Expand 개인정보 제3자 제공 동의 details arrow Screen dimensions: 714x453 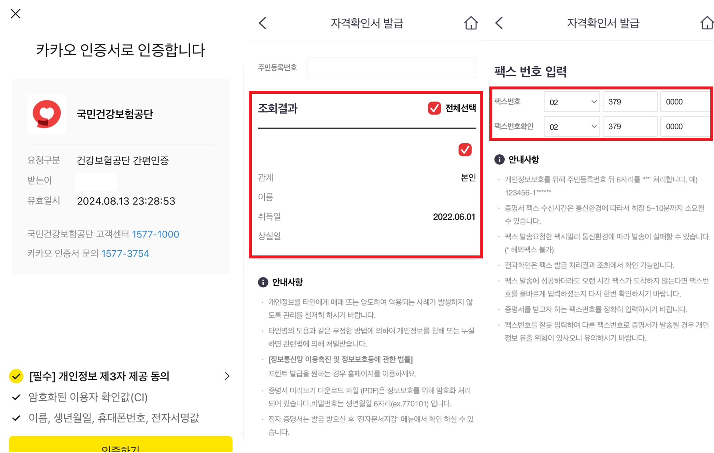point(227,376)
